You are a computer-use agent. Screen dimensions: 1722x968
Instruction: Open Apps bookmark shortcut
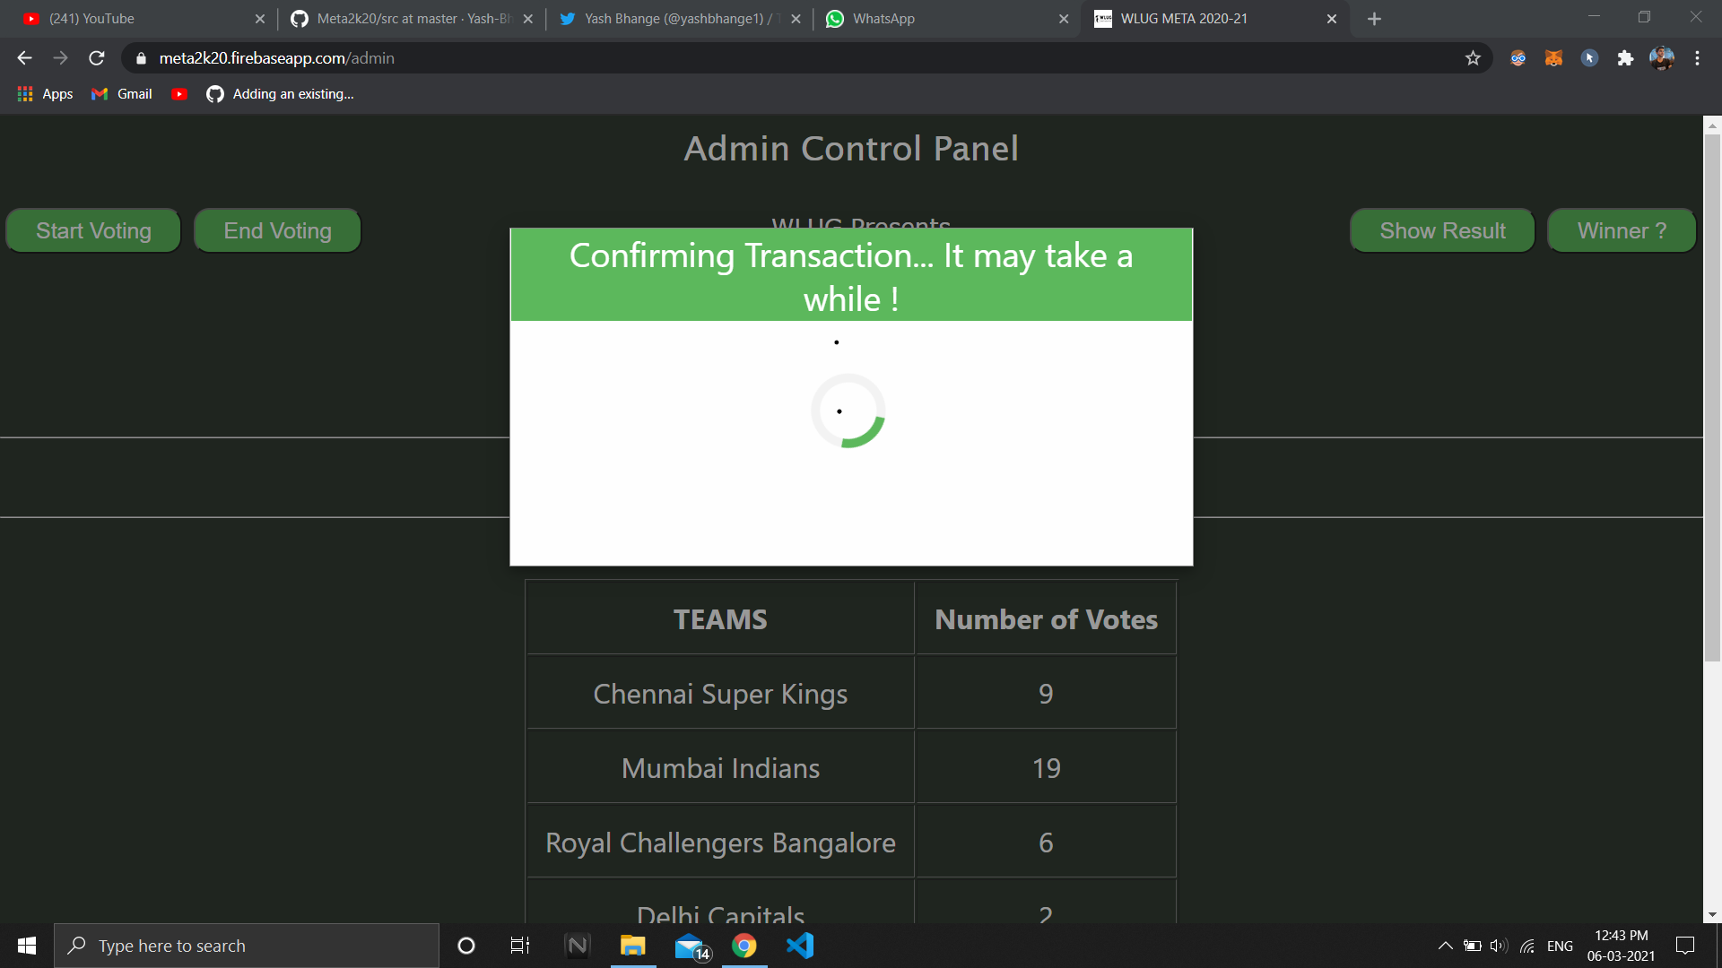[x=45, y=94]
